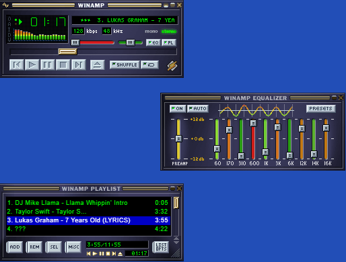The image size is (346, 262).
Task: Select playlist track DJ Mike Llama
Action: 88,203
